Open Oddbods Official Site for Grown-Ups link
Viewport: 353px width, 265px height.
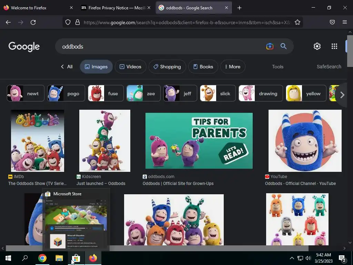(178, 184)
